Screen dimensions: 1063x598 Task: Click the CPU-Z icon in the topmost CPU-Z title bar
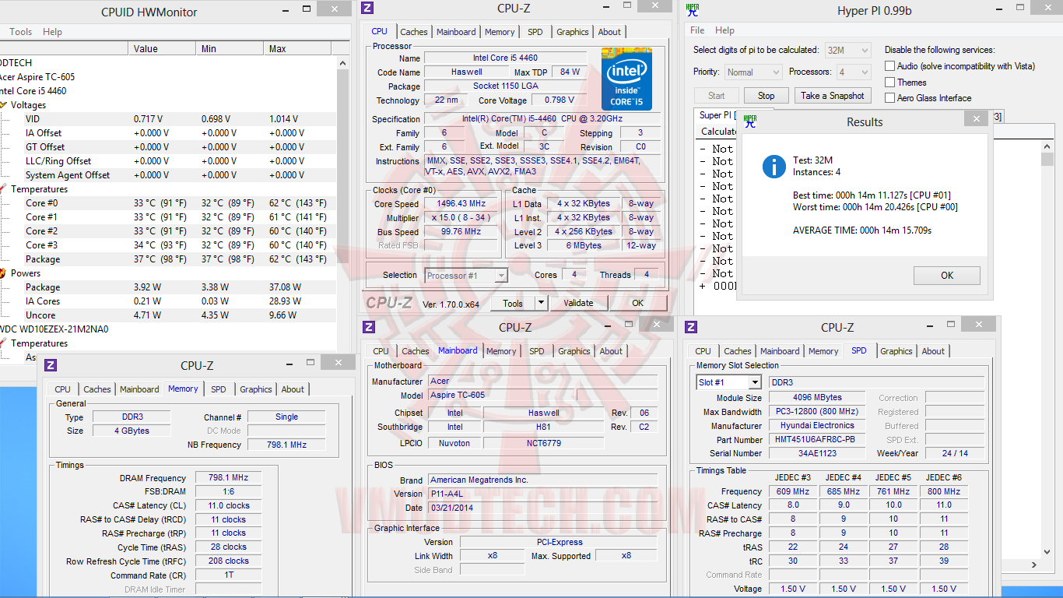pyautogui.click(x=368, y=9)
